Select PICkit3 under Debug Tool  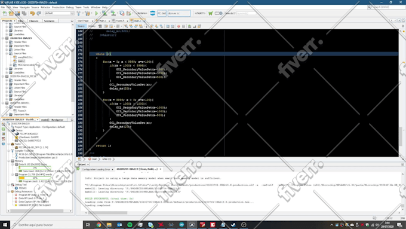point(23,188)
